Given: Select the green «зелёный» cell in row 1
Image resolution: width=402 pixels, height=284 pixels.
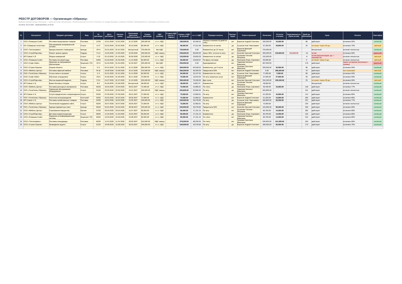Looking at the screenshot, I should tap(378, 42).
